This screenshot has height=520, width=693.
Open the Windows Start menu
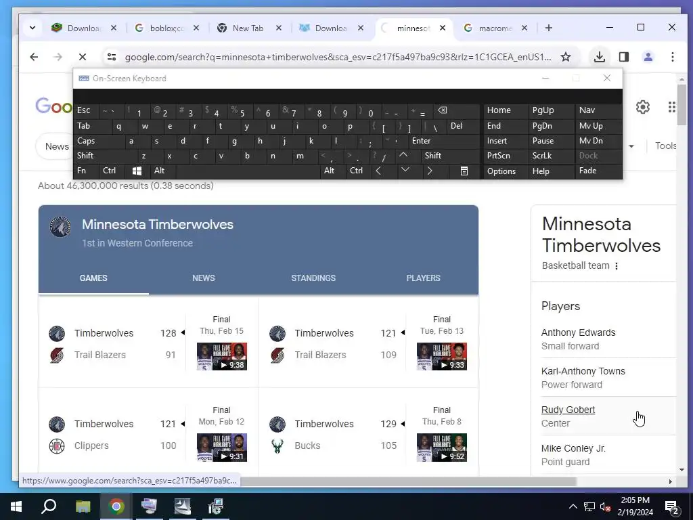pos(16,506)
